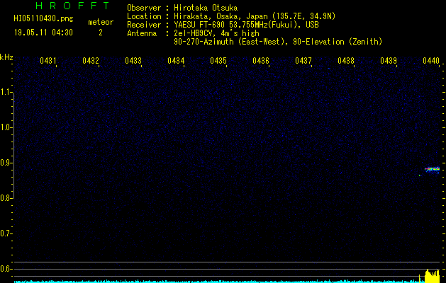Click the Location line Hirakata, Osaka
446x283 pixels.
coord(231,16)
